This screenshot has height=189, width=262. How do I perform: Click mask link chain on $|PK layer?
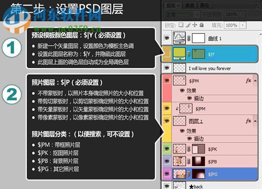[189, 149]
